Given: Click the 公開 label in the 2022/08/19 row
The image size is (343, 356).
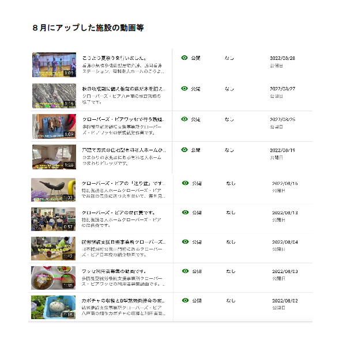Looking at the screenshot, I should pyautogui.click(x=195, y=150).
